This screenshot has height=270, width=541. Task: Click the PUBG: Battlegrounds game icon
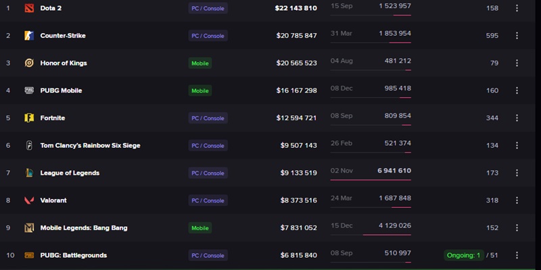29,255
